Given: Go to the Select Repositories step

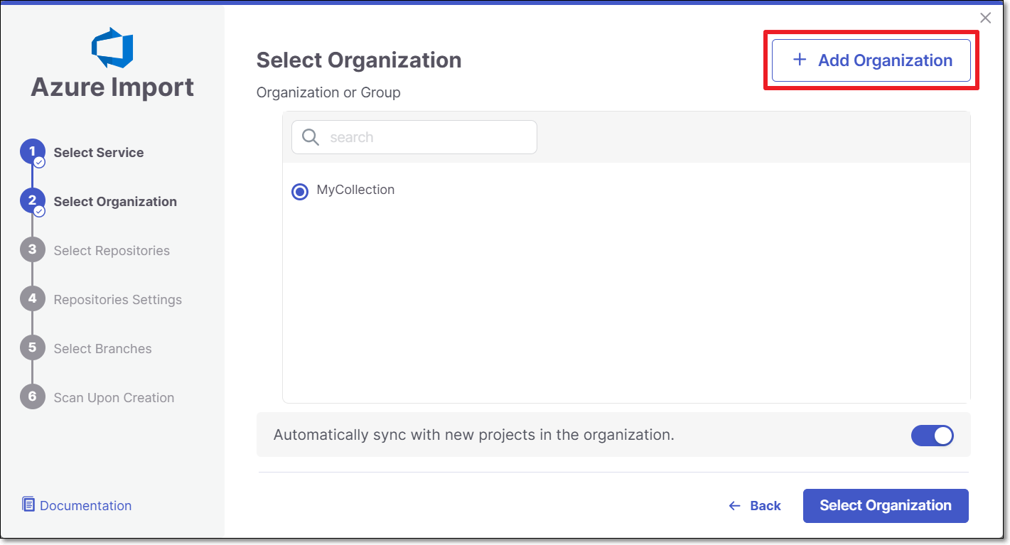Looking at the screenshot, I should pos(112,251).
